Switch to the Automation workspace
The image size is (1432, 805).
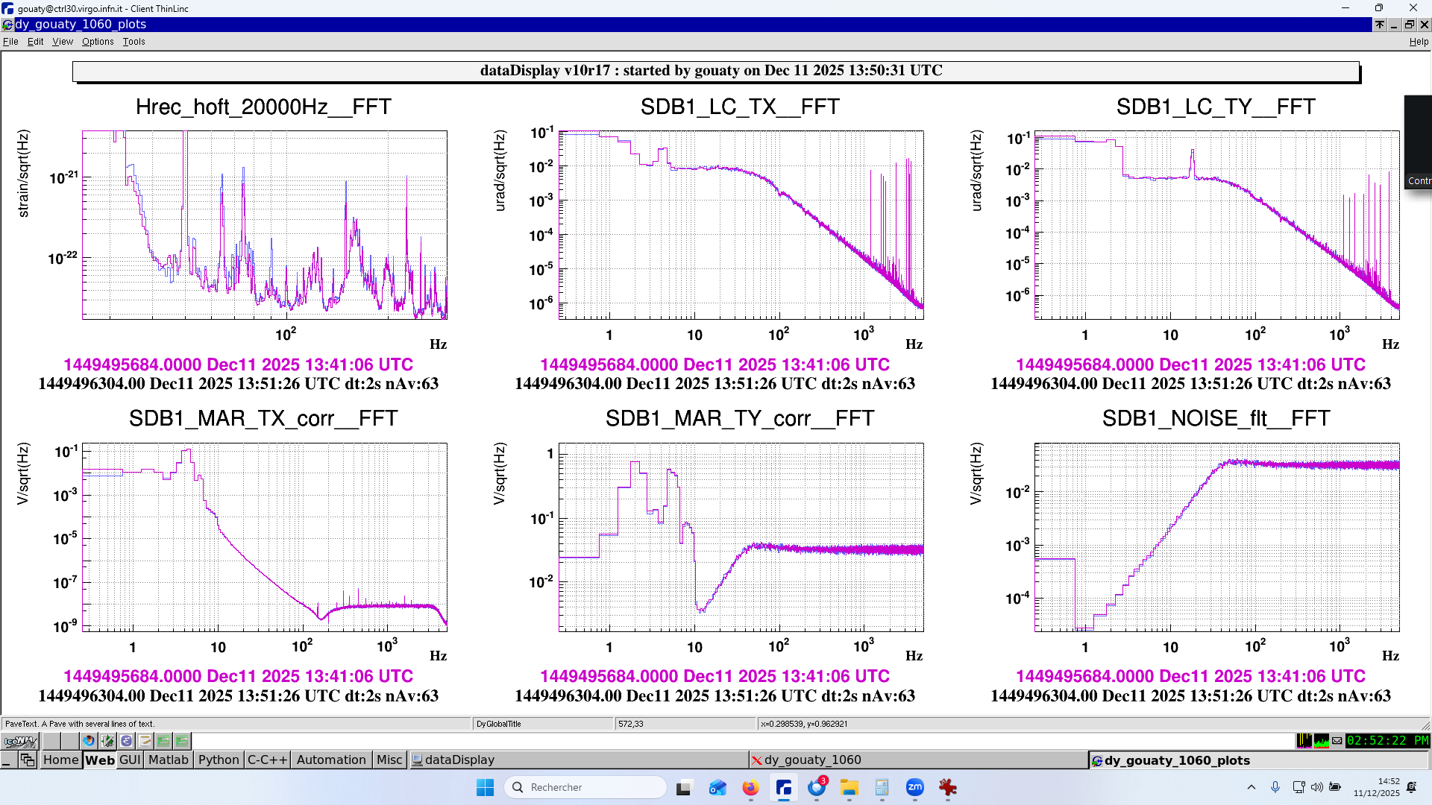coord(331,760)
